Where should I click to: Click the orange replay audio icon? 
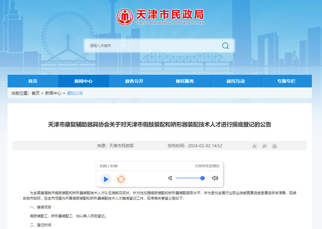pos(121,179)
